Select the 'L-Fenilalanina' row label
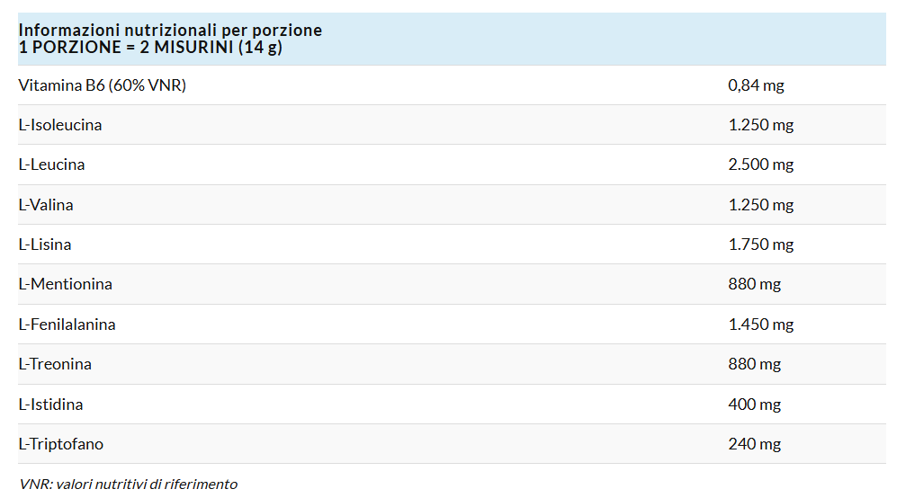 pyautogui.click(x=67, y=325)
